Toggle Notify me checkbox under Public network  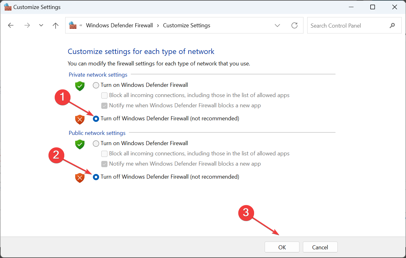click(x=104, y=164)
